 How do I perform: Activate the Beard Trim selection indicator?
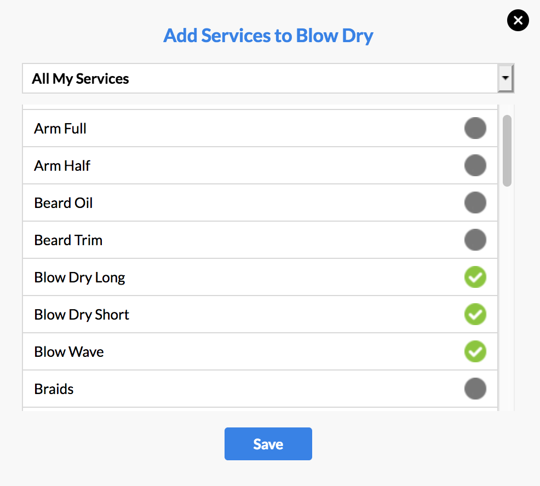(475, 240)
